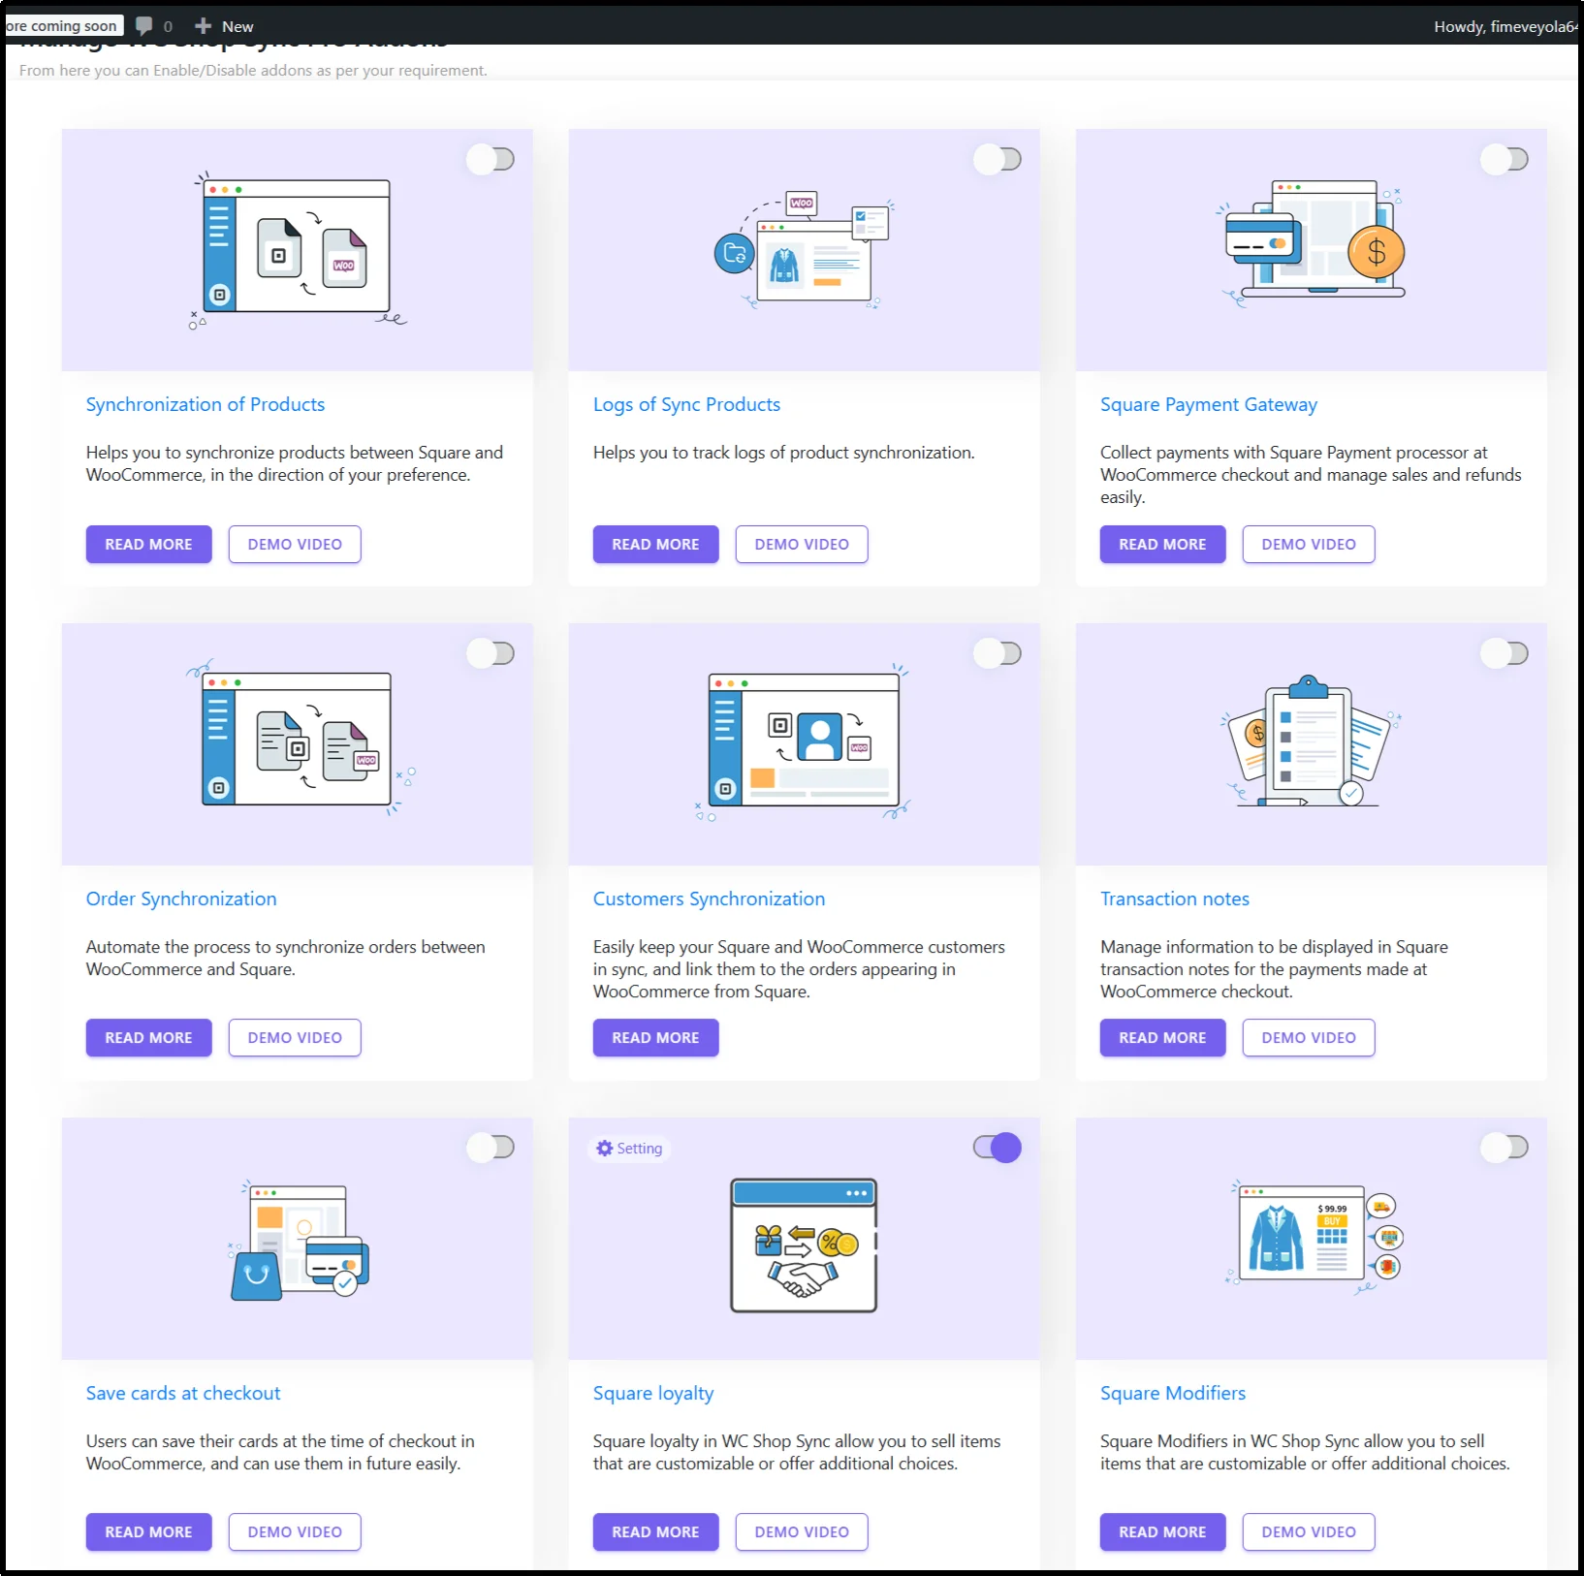Open the Square loyalty Setting gear
Screen dimensions: 1584x1576
[630, 1149]
